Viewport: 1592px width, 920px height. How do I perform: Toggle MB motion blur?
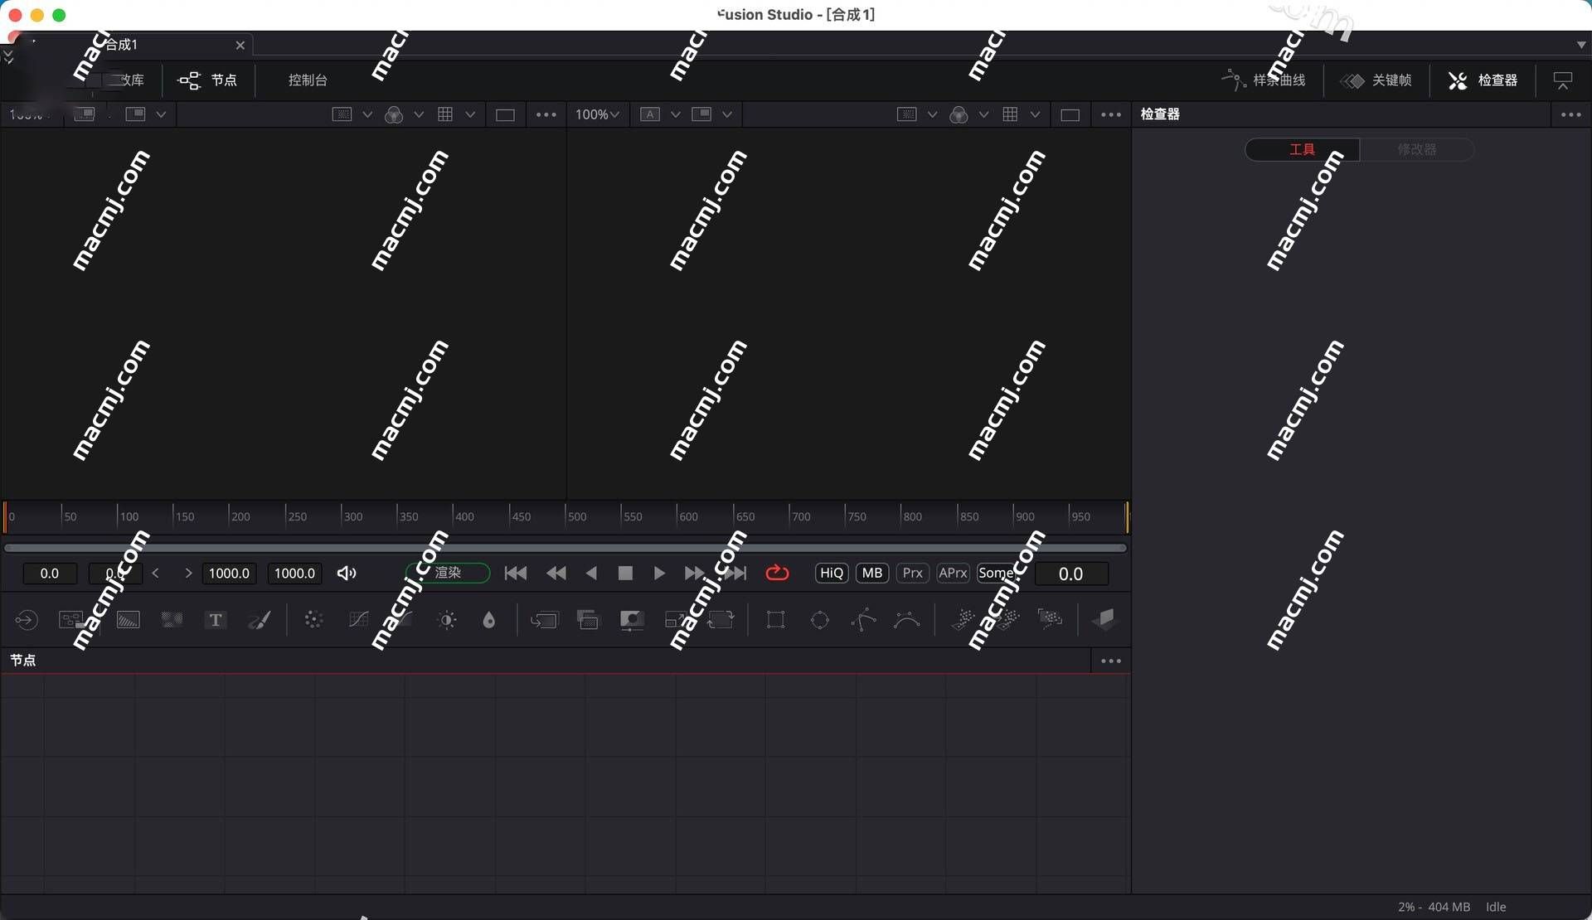coord(872,573)
